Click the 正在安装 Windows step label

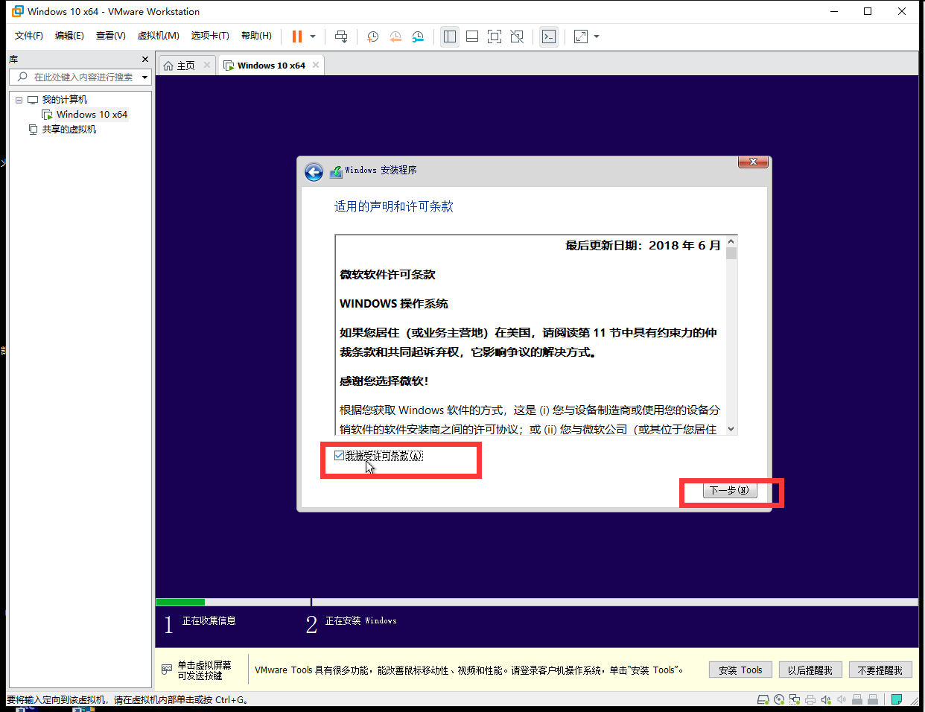(x=361, y=620)
